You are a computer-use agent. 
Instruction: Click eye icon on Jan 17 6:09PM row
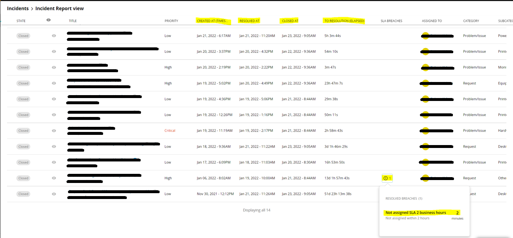54,162
